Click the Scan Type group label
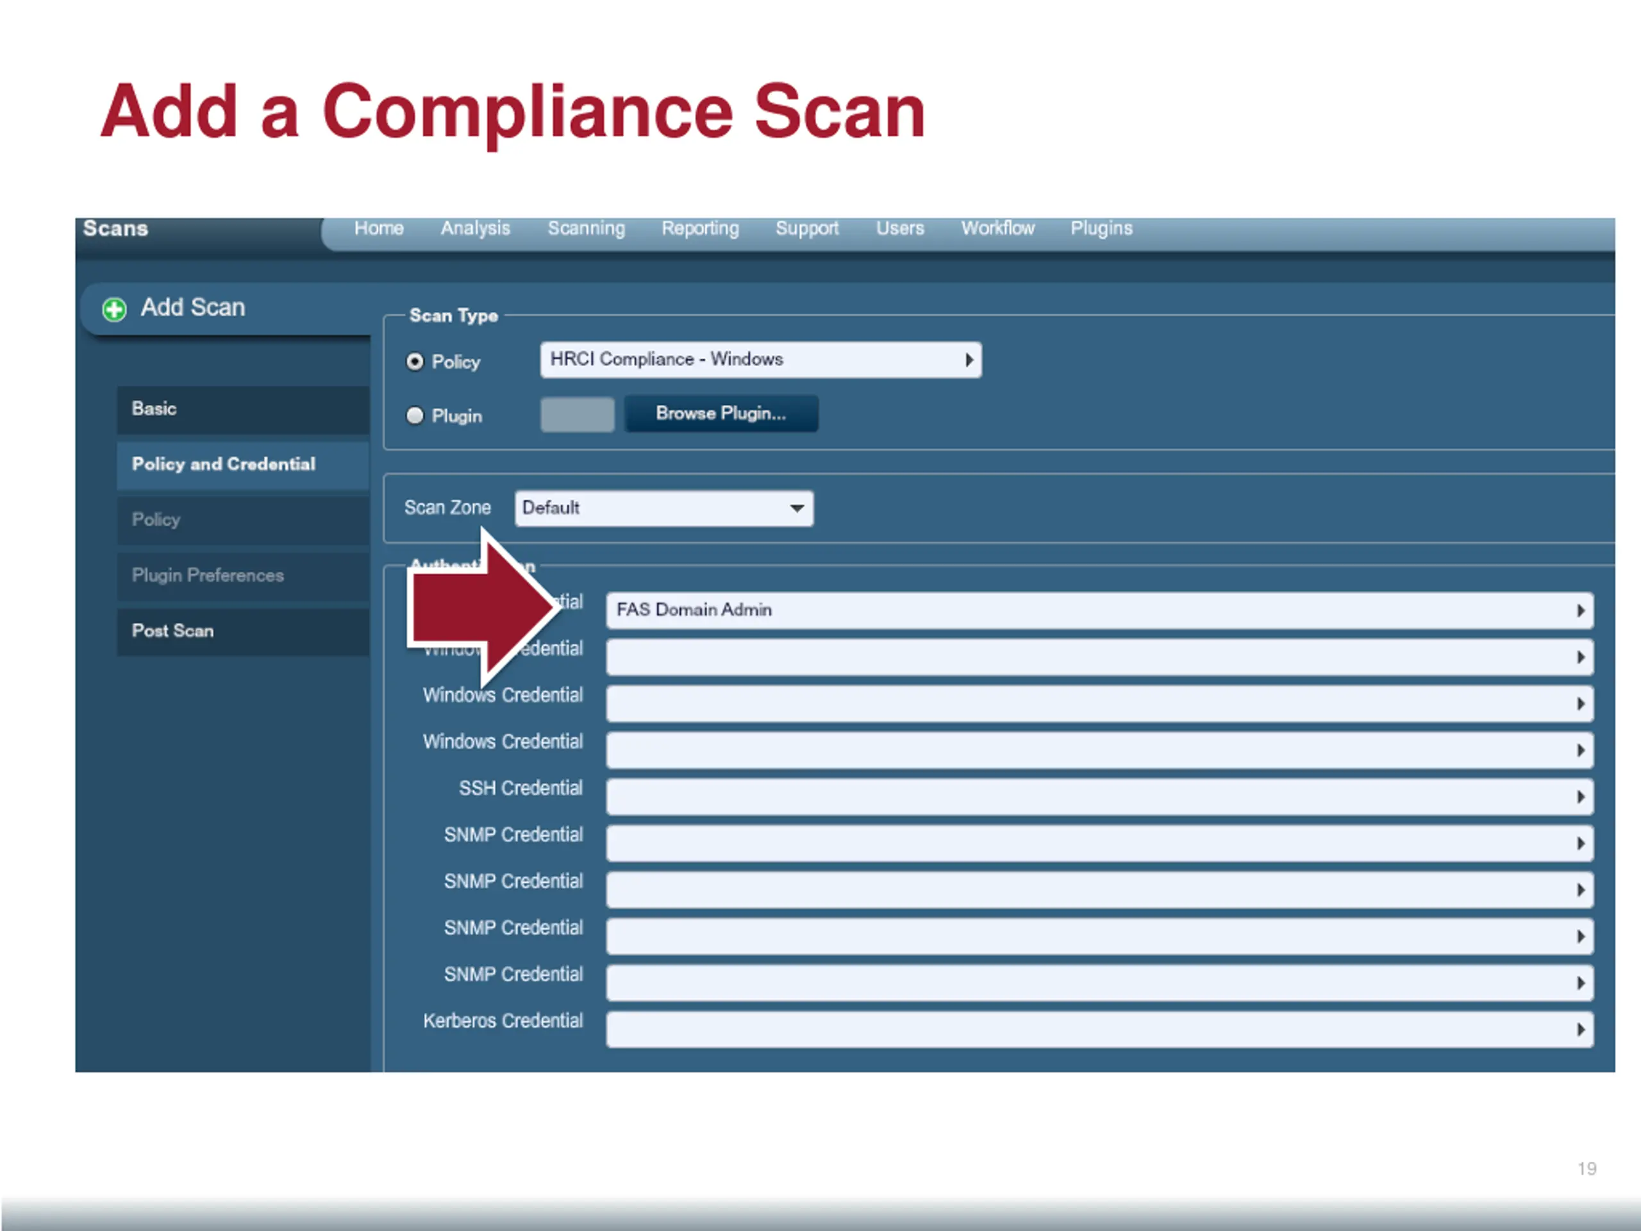 click(x=454, y=315)
